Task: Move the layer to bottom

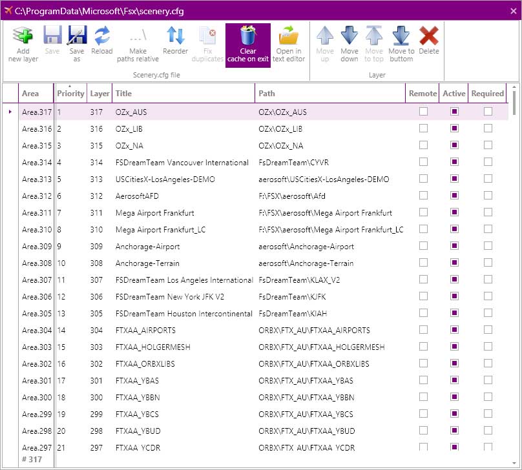Action: [401, 45]
